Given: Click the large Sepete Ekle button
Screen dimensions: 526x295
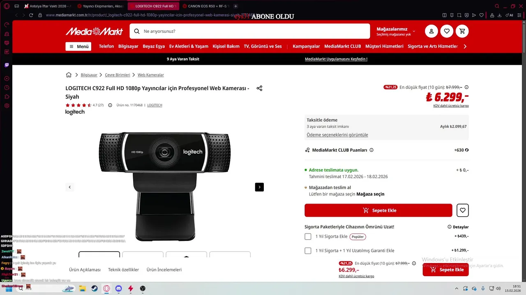Looking at the screenshot, I should (x=378, y=210).
